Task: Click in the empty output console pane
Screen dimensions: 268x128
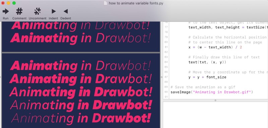Action: click(x=215, y=115)
